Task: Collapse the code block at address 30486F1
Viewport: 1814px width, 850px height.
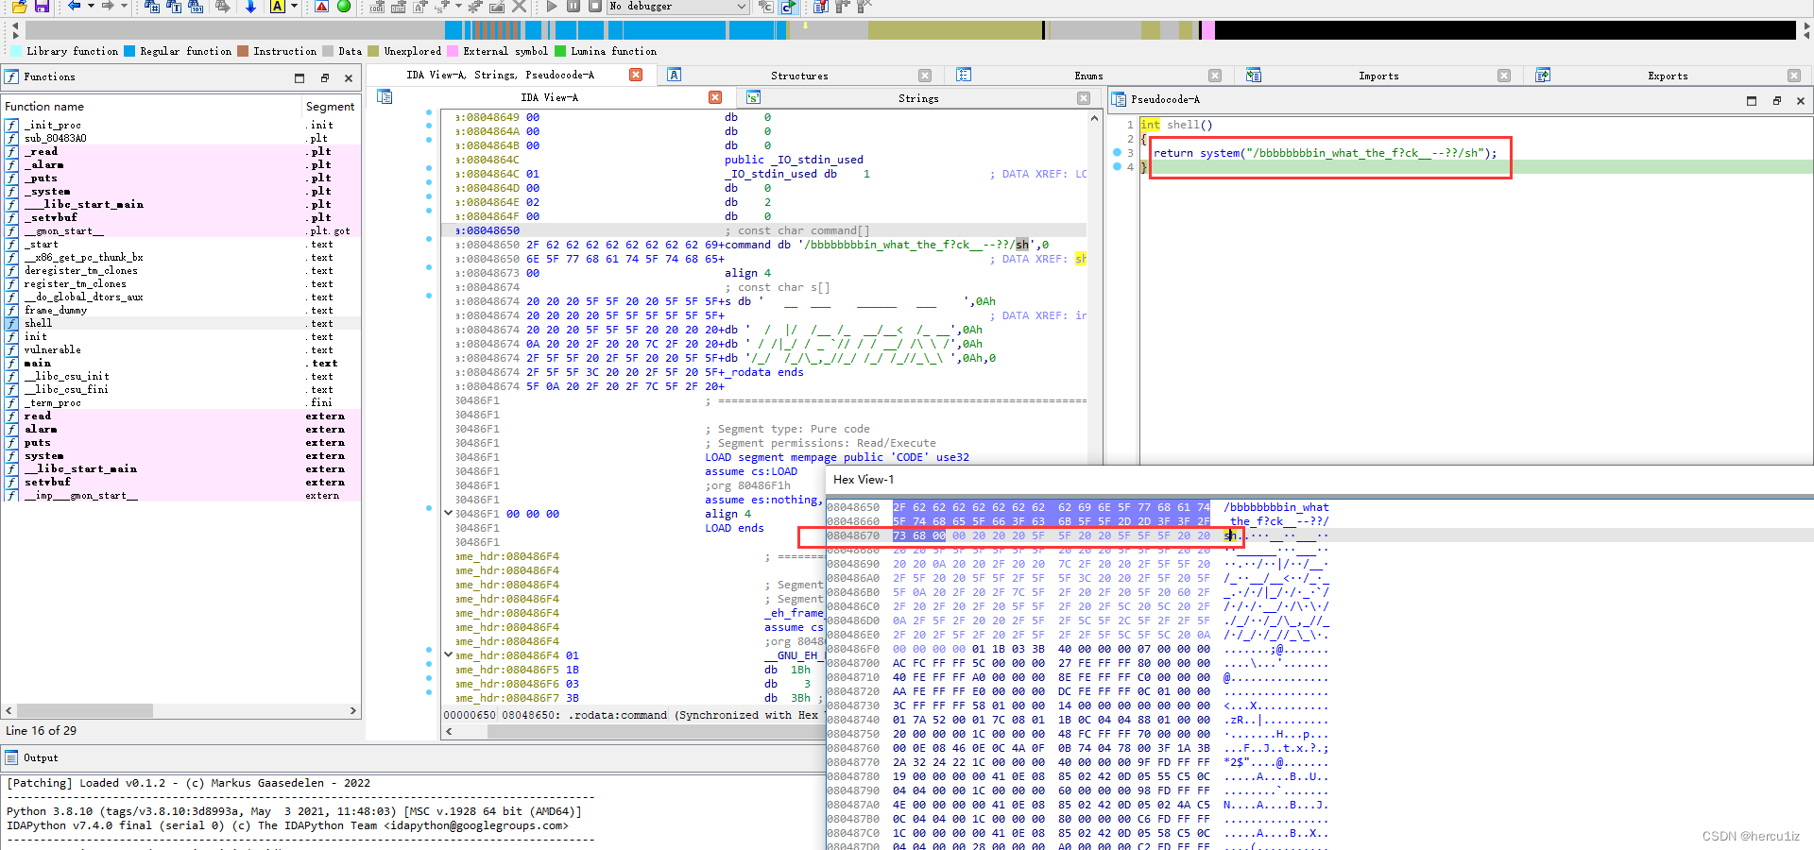Action: tap(448, 514)
